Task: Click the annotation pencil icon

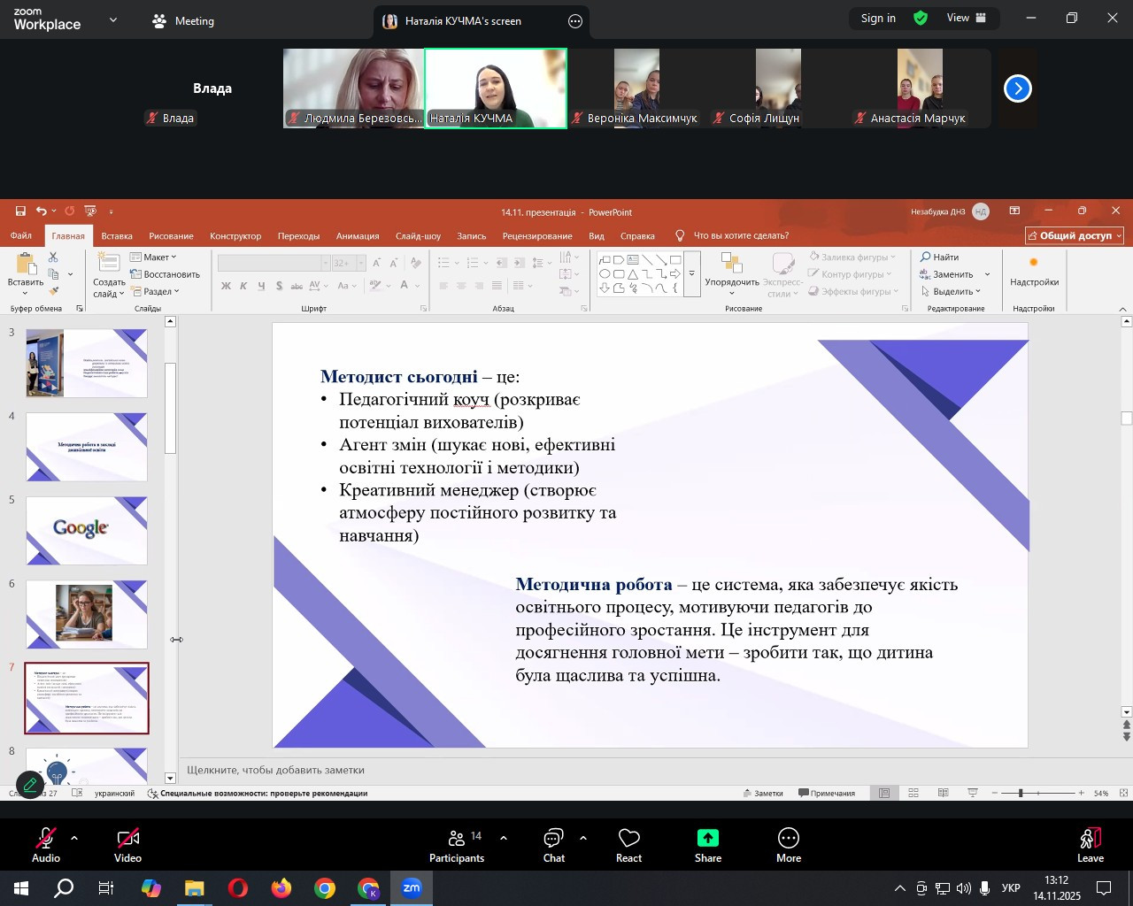Action: pos(30,785)
